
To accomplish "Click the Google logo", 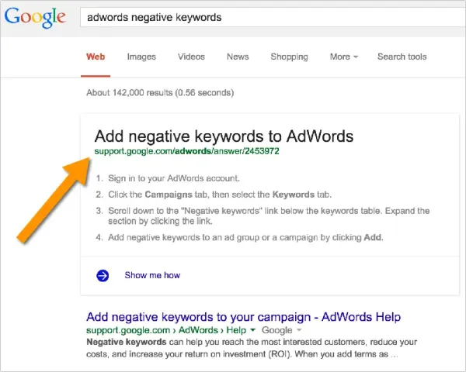I will (x=35, y=18).
